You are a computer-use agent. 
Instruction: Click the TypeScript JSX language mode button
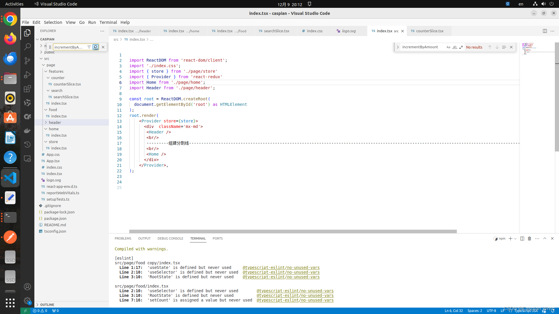[x=526, y=311]
